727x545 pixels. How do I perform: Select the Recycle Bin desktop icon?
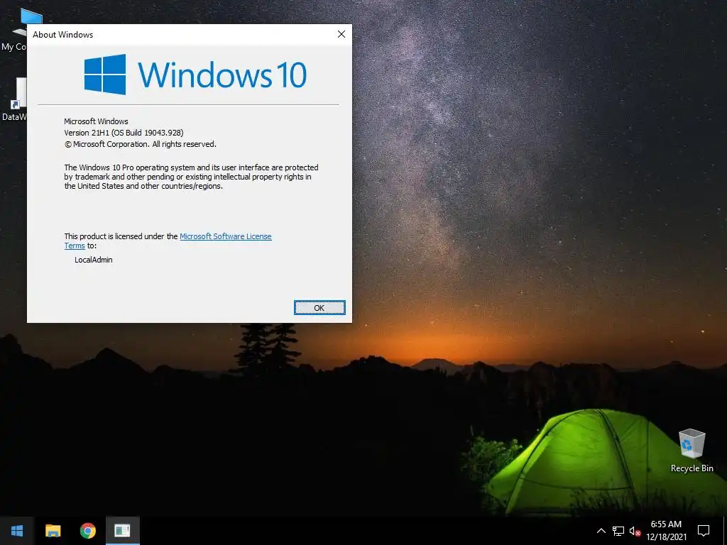[692, 450]
